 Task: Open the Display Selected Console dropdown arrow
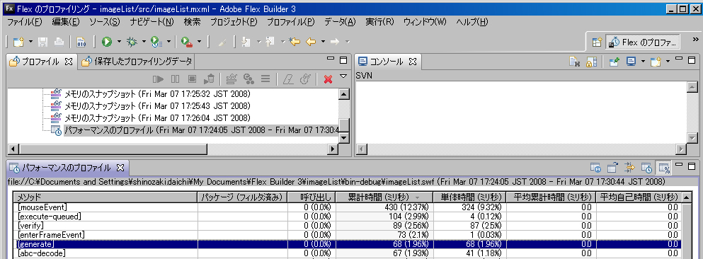pyautogui.click(x=643, y=62)
